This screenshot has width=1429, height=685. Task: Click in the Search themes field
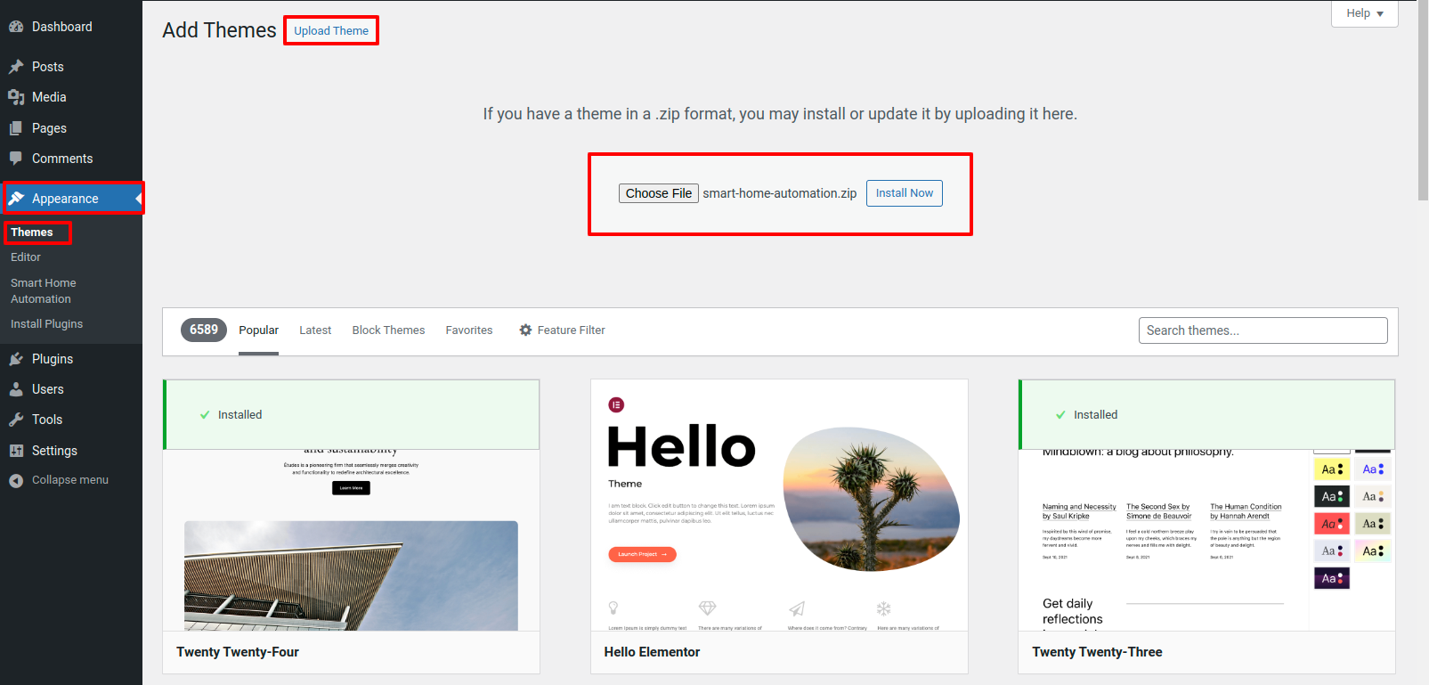1263,330
